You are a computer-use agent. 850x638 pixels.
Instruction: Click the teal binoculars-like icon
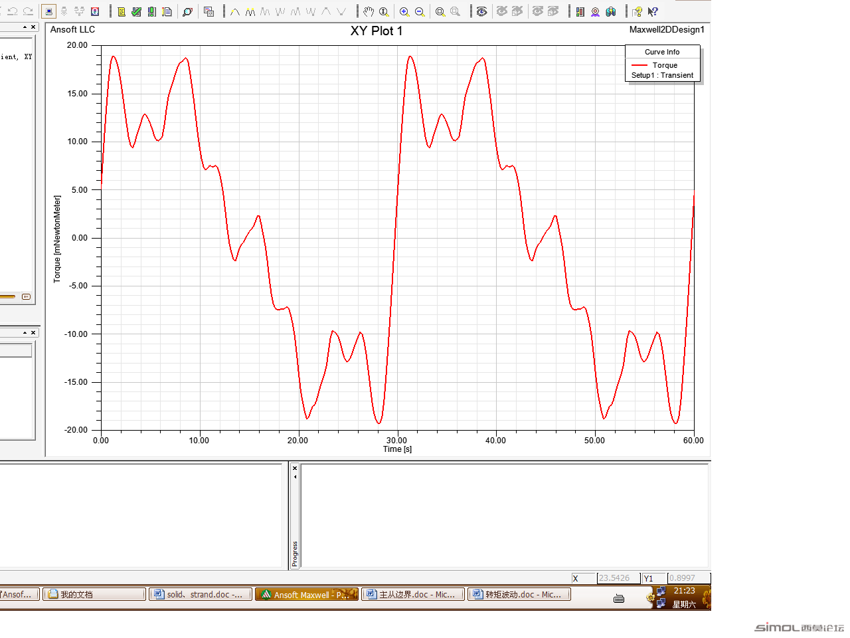coord(611,11)
